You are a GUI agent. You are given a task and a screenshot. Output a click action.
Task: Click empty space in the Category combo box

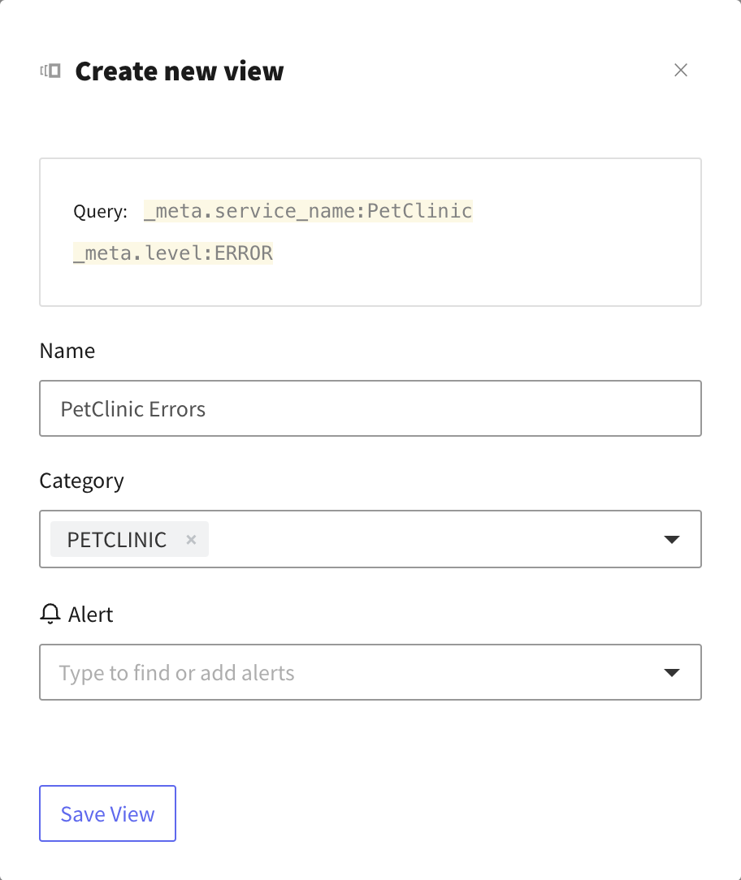432,539
